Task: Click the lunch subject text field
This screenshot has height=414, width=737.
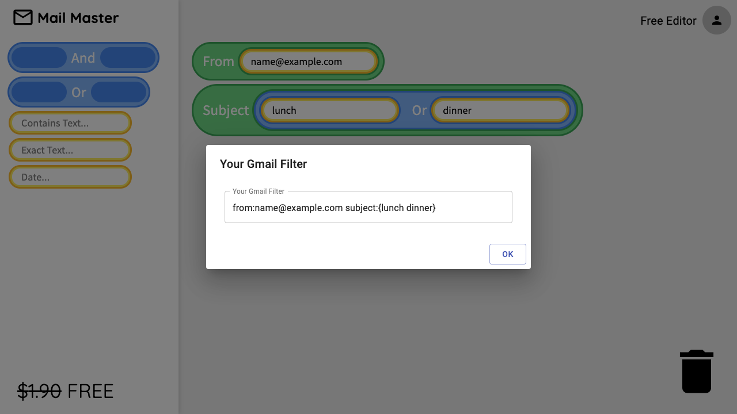Action: tap(330, 110)
